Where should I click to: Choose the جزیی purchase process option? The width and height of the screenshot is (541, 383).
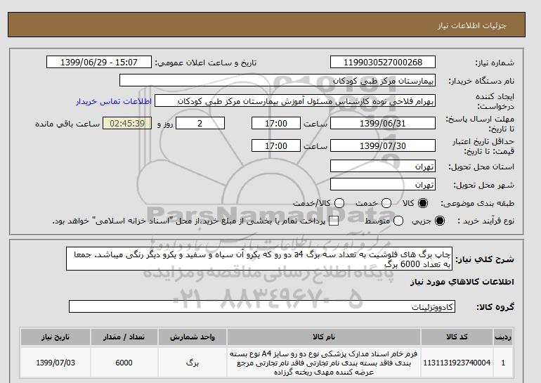point(440,221)
